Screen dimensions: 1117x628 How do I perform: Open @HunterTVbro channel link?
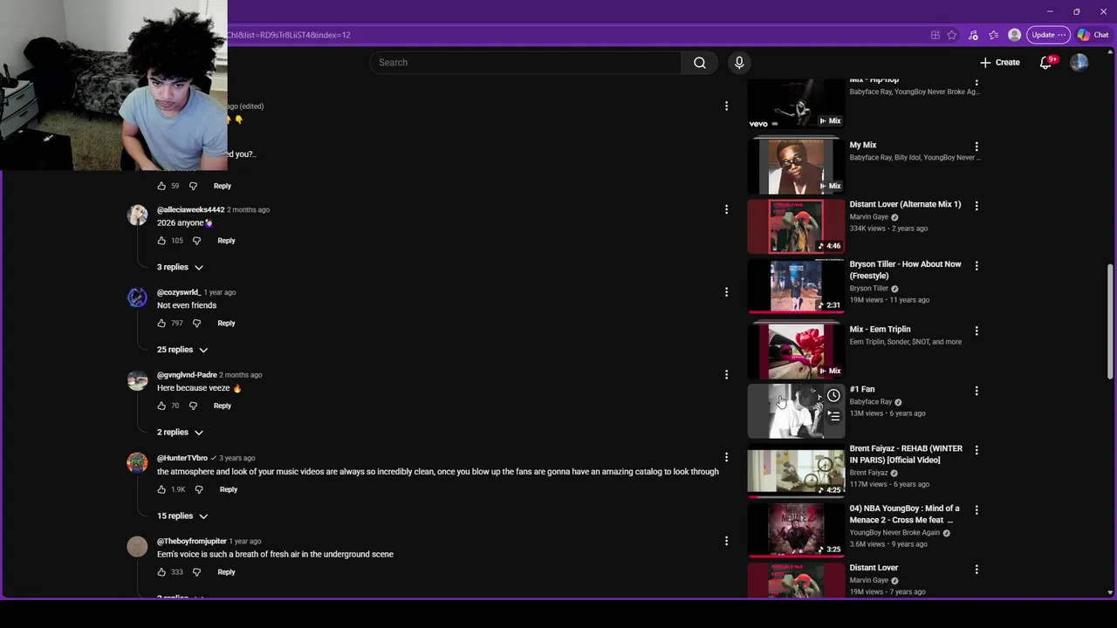click(x=182, y=458)
